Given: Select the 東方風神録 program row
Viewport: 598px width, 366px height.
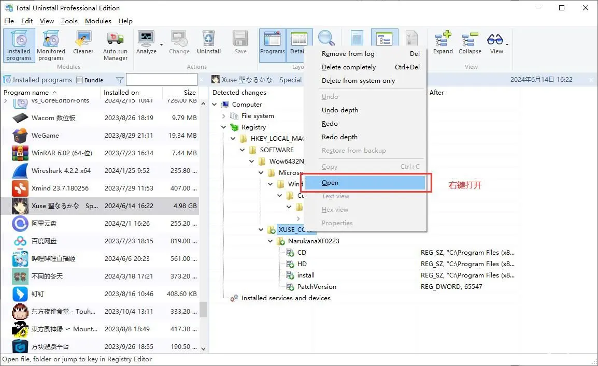Looking at the screenshot, I should pos(100,329).
